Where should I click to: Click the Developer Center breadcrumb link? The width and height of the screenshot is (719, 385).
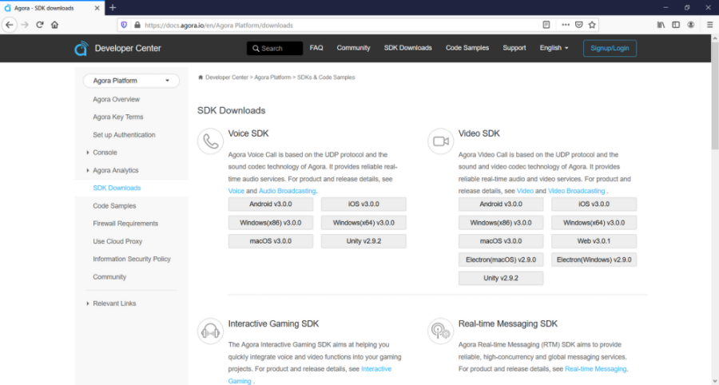point(227,77)
